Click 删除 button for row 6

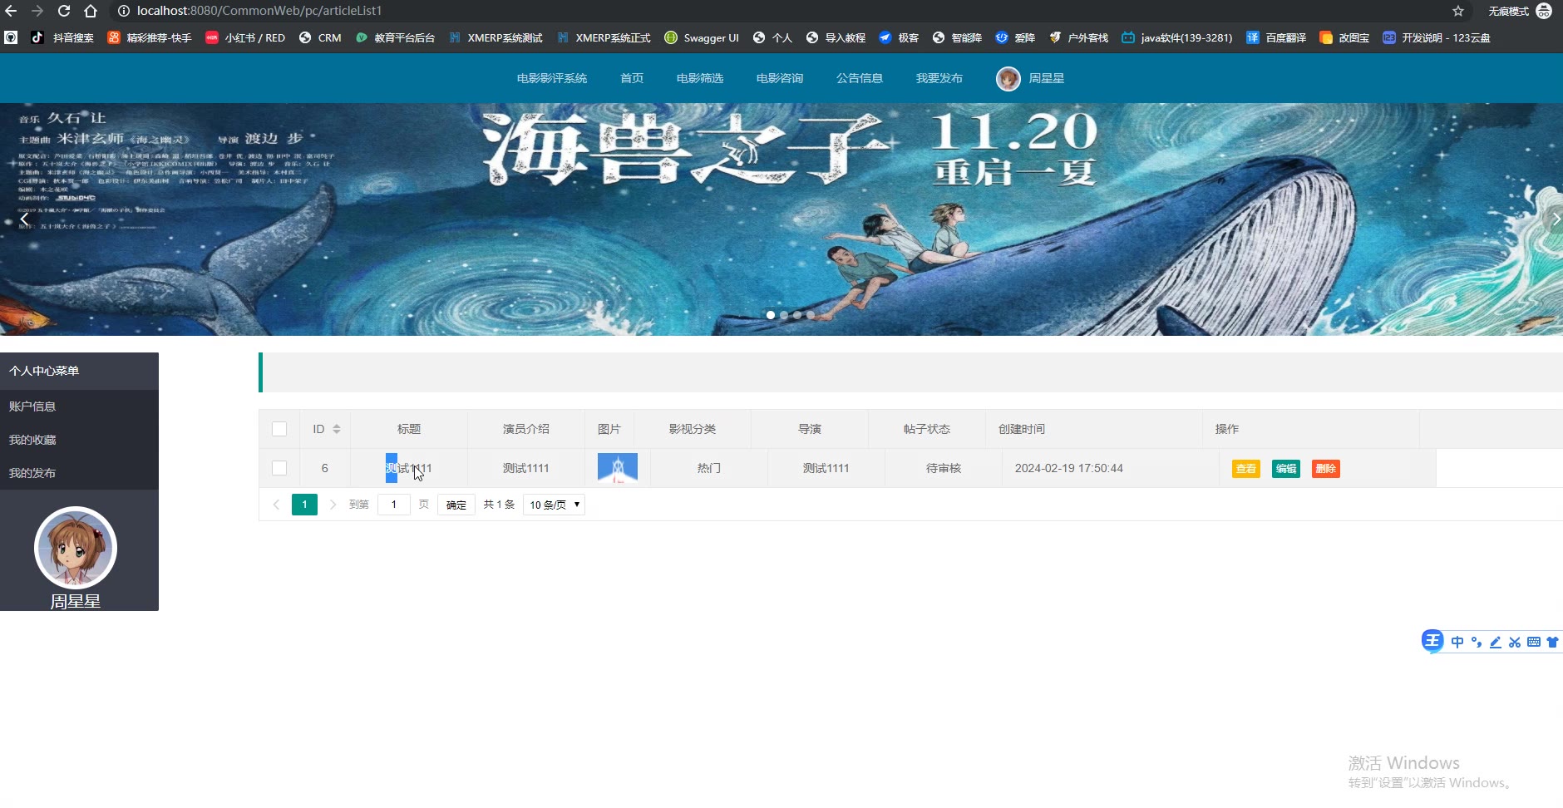pos(1326,469)
